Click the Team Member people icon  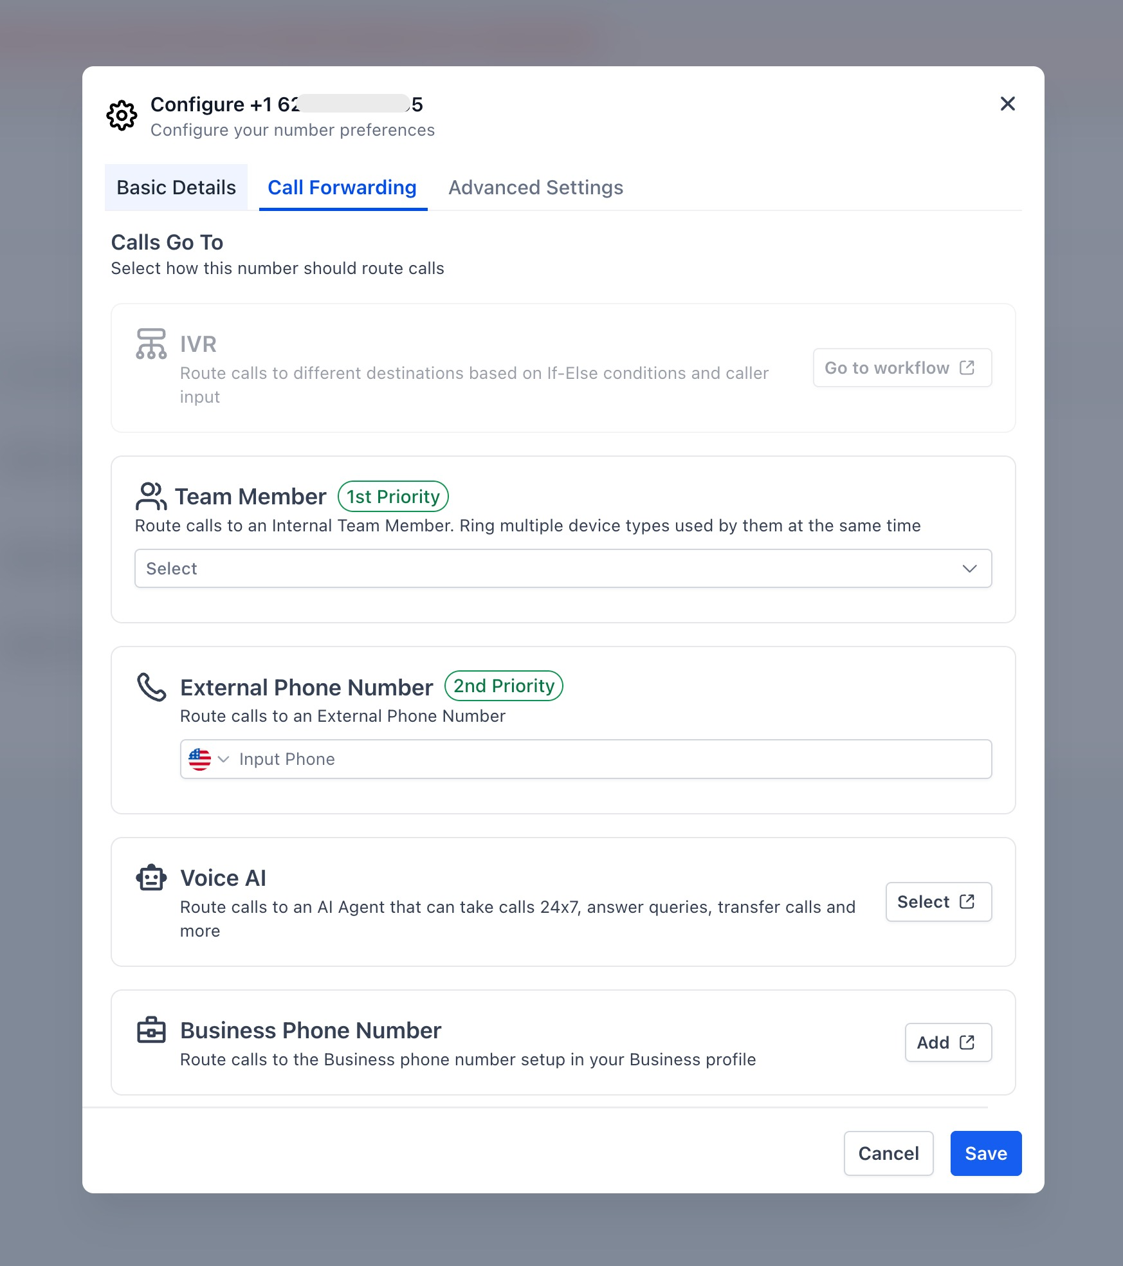[151, 496]
